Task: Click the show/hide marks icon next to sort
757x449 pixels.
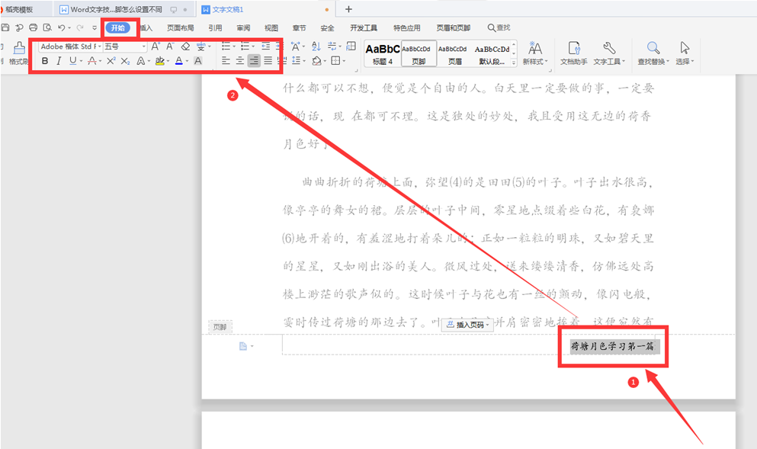Action: (332, 47)
